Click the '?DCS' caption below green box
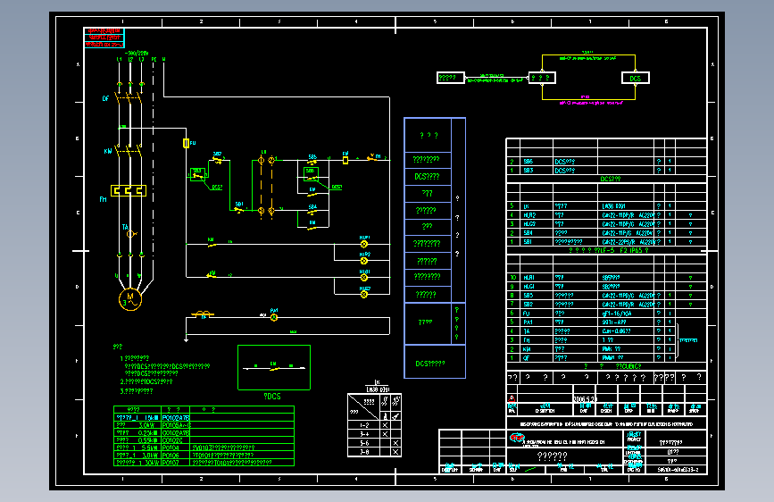Screen dimensions: 774x502 pyautogui.click(x=272, y=397)
